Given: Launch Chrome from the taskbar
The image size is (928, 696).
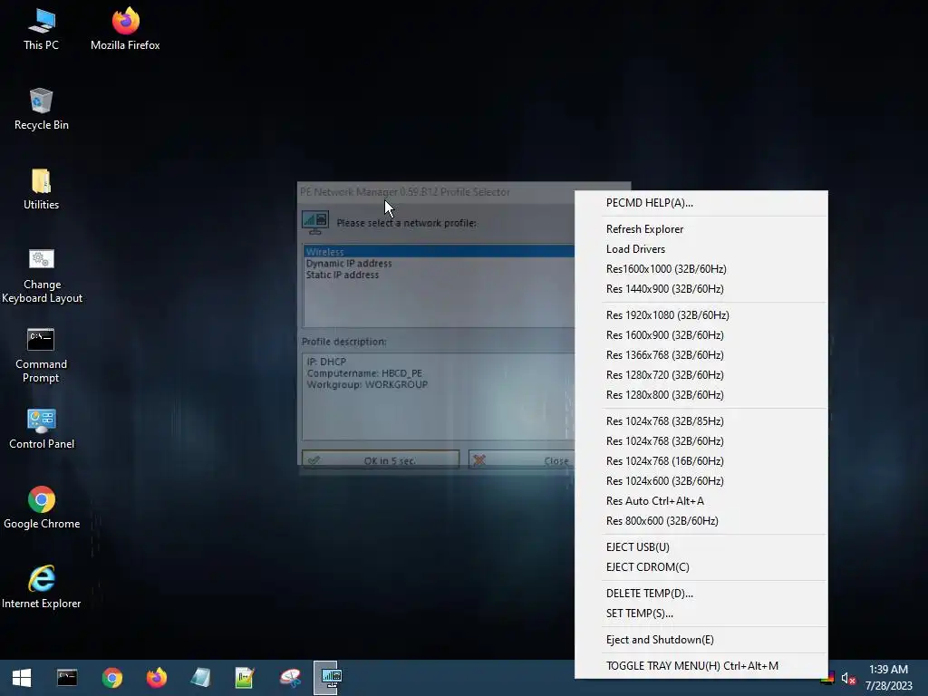Looking at the screenshot, I should (x=111, y=678).
